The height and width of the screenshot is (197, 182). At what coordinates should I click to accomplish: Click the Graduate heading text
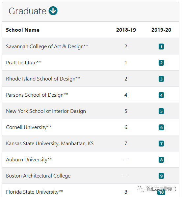tap(27, 11)
